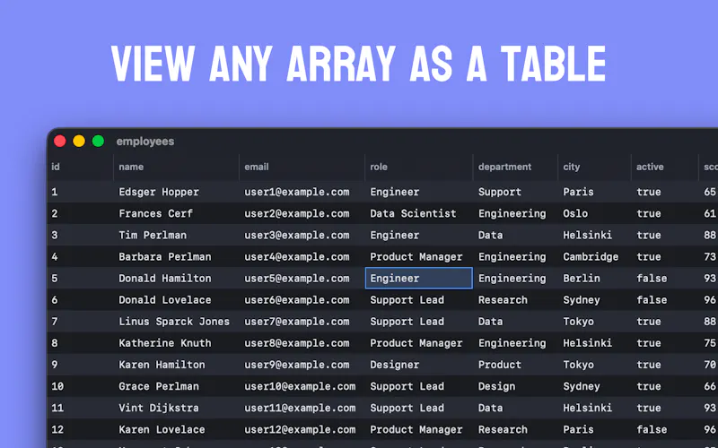Click the email user10@example.com

tap(300, 386)
